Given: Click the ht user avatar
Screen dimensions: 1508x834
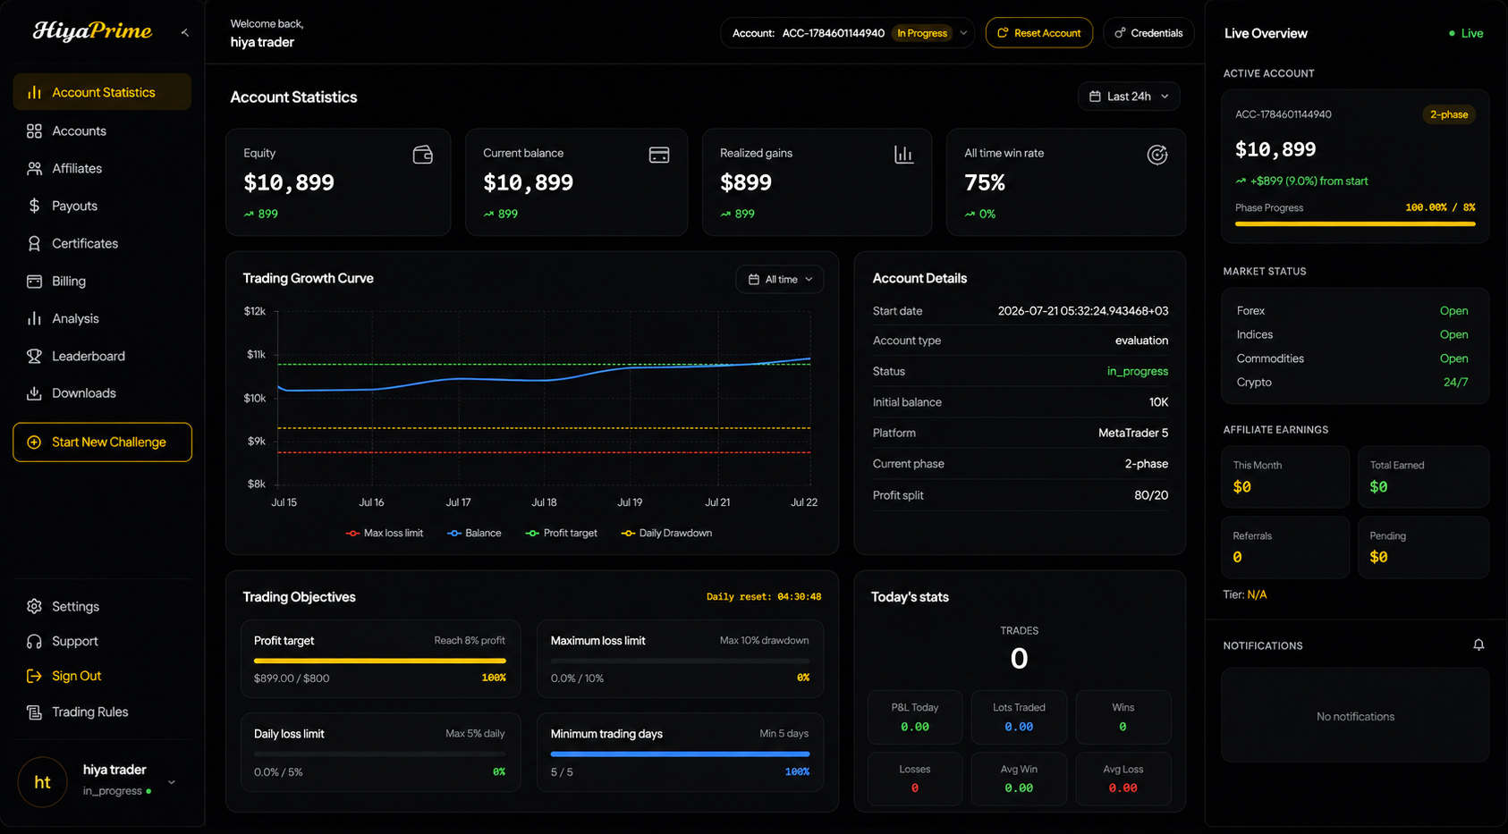Looking at the screenshot, I should coord(42,782).
